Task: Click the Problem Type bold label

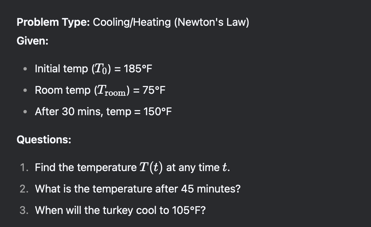Action: (53, 22)
